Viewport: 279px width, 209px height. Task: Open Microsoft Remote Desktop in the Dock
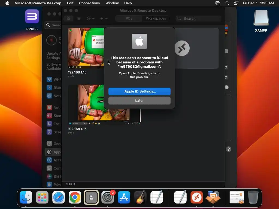pyautogui.click(x=197, y=197)
